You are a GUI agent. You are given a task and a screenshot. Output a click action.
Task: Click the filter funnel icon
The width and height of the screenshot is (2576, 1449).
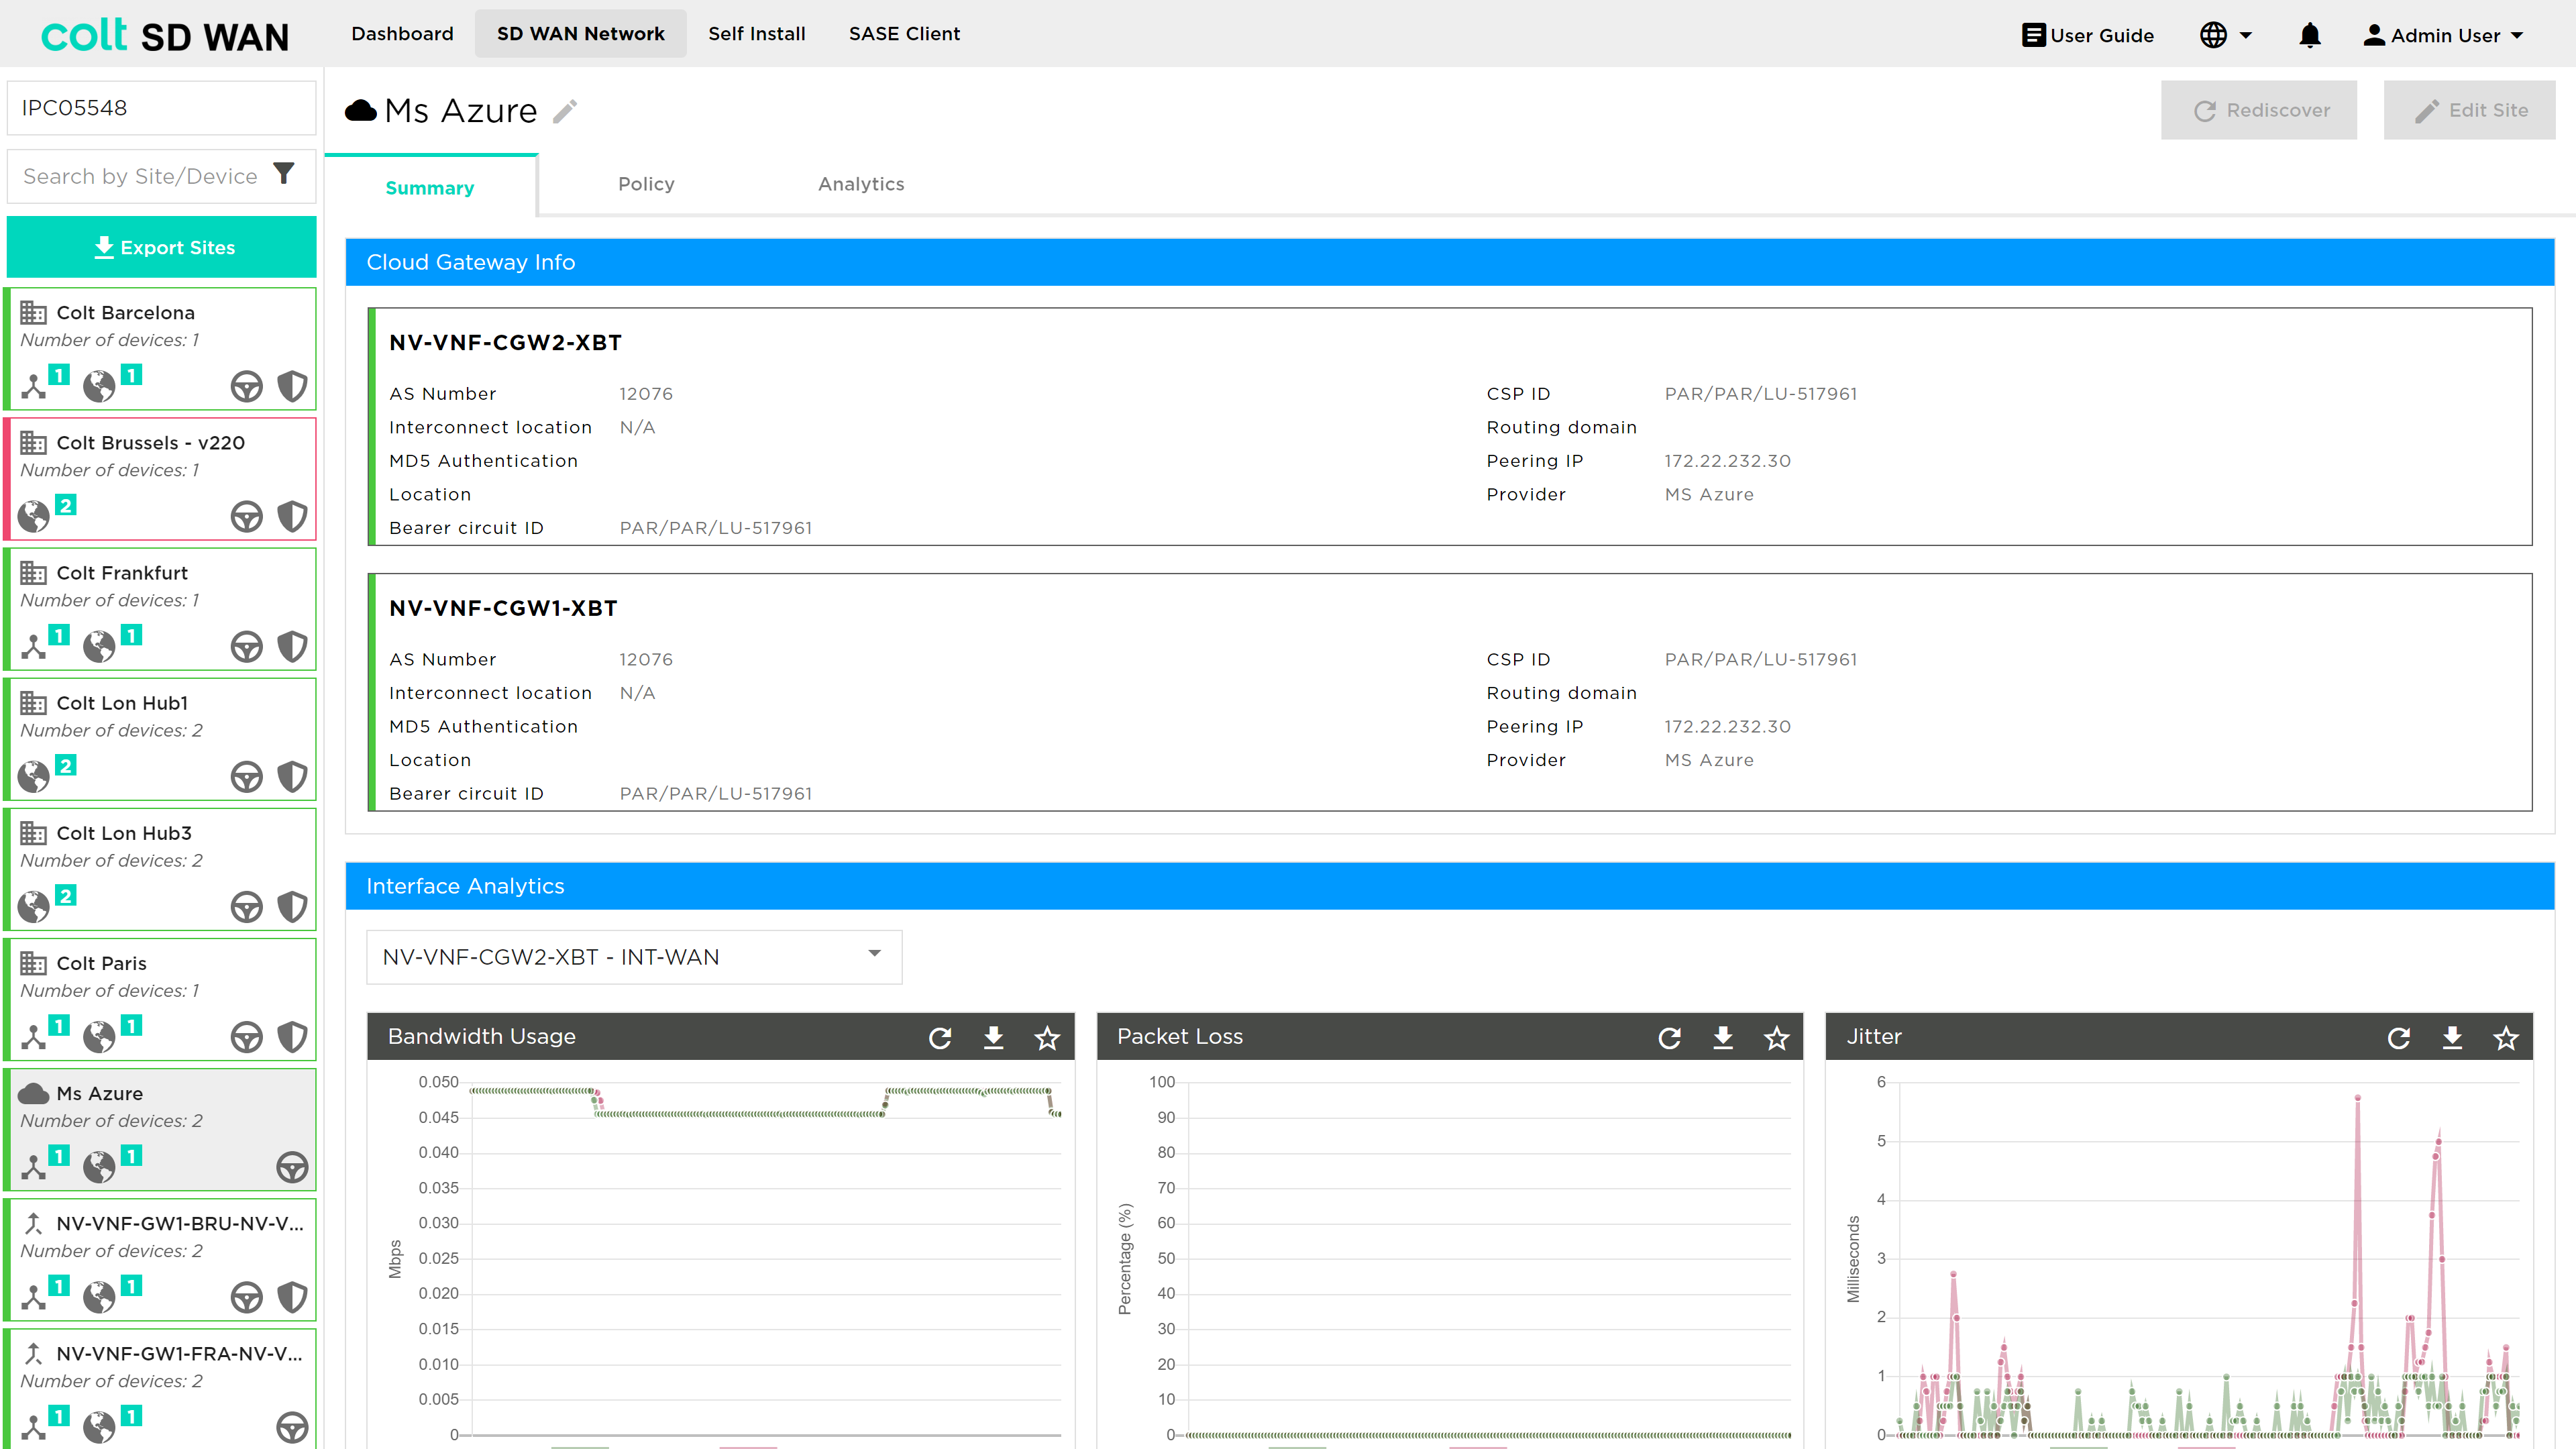284,174
